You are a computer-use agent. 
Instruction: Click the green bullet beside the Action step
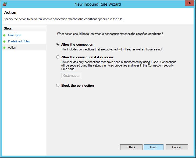click(x=4, y=47)
